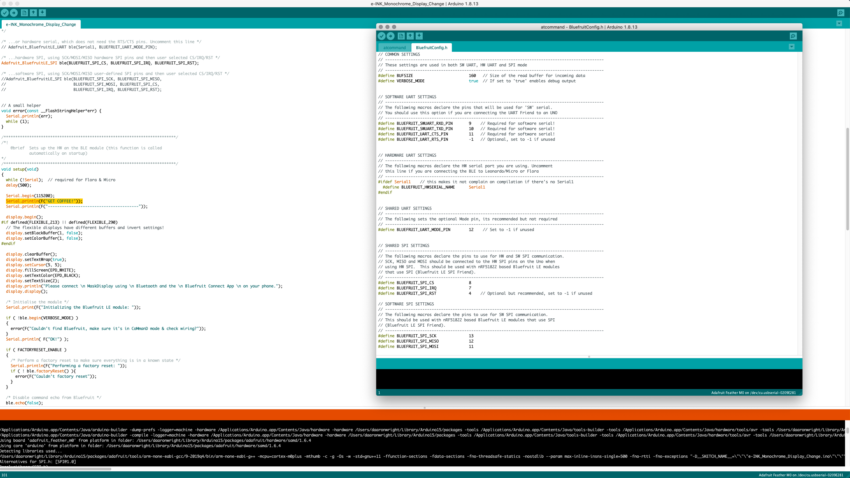
Task: Click Upload button in atcommand window
Action: click(391, 36)
